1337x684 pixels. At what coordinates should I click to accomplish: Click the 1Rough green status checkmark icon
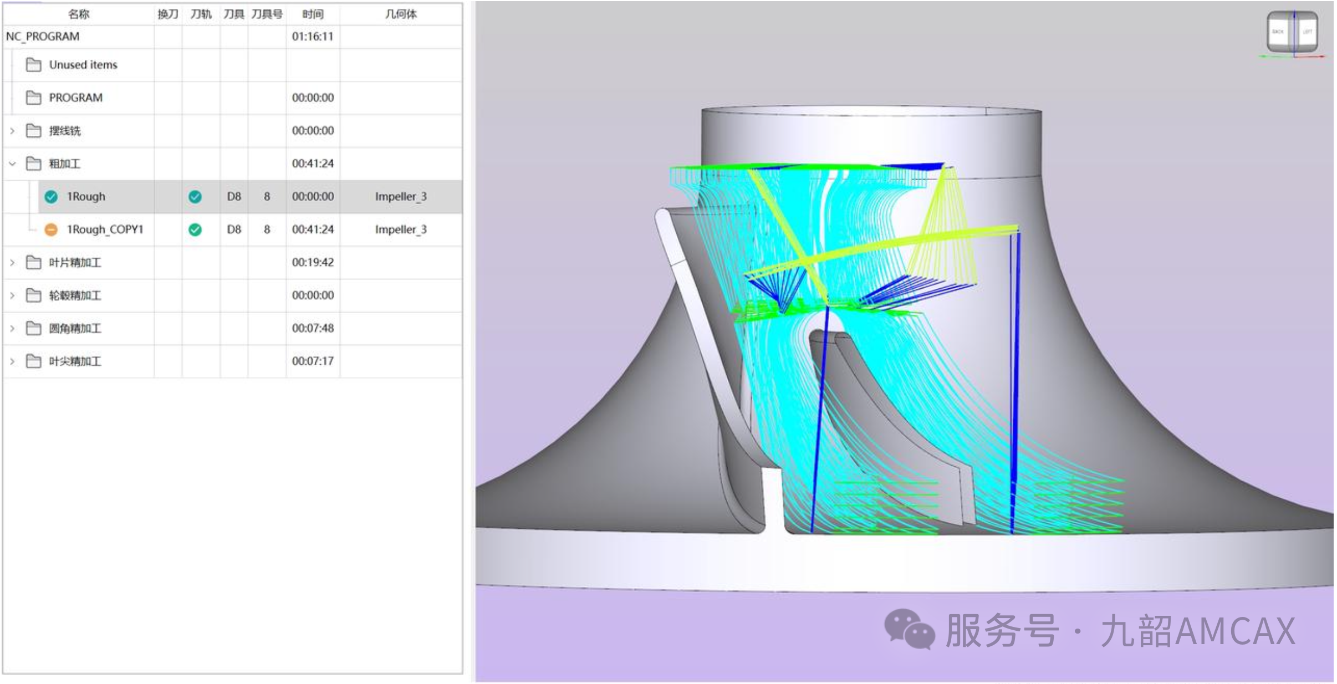click(x=51, y=197)
